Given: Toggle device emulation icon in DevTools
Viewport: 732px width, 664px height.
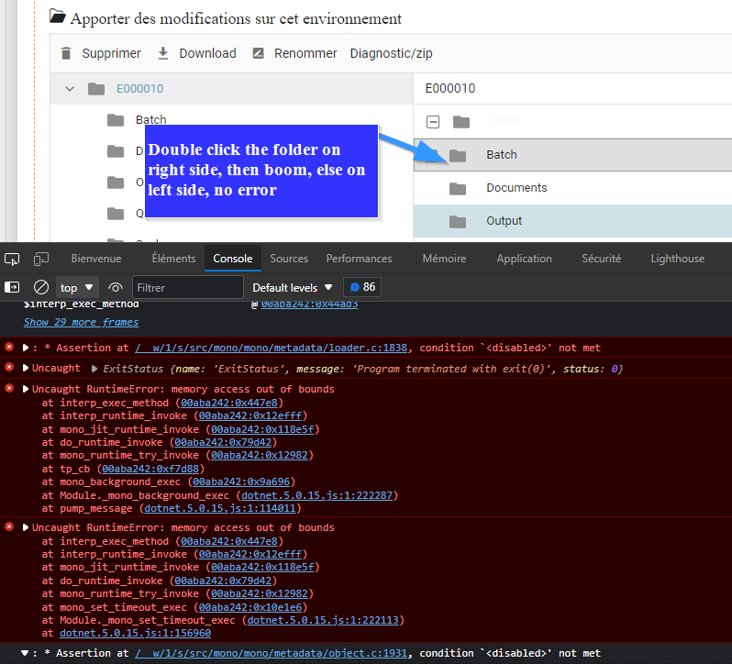Looking at the screenshot, I should coord(41,259).
